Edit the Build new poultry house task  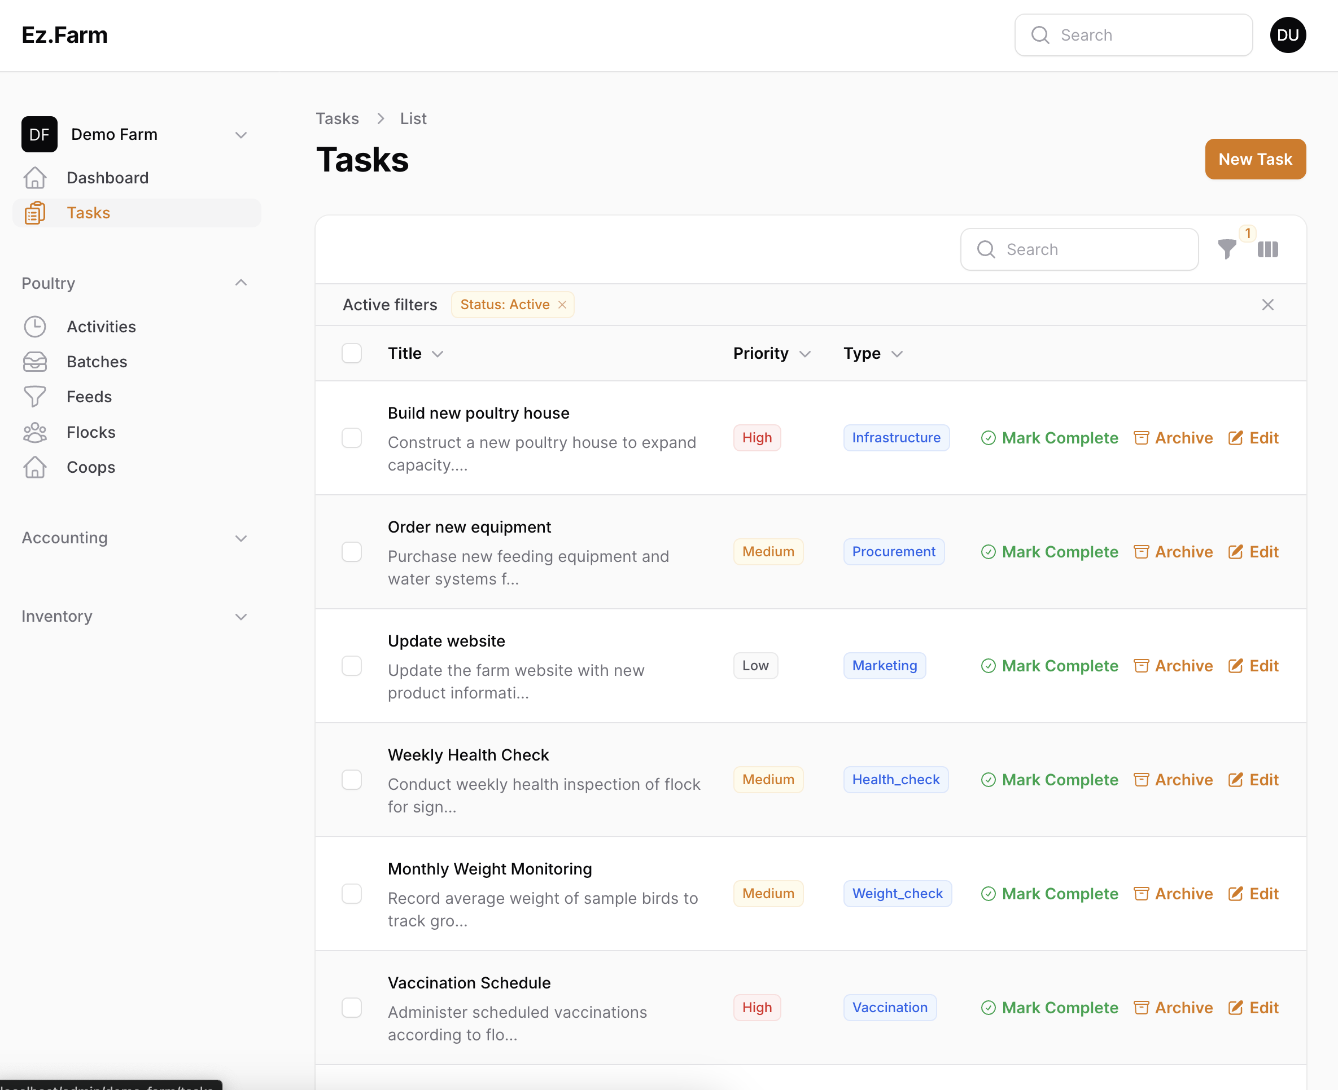[x=1253, y=438]
